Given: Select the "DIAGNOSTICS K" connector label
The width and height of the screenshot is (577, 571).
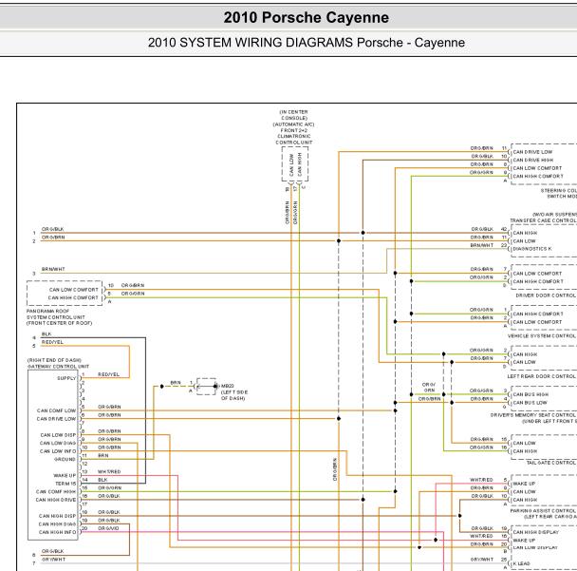Looking at the screenshot, I should pos(532,249).
